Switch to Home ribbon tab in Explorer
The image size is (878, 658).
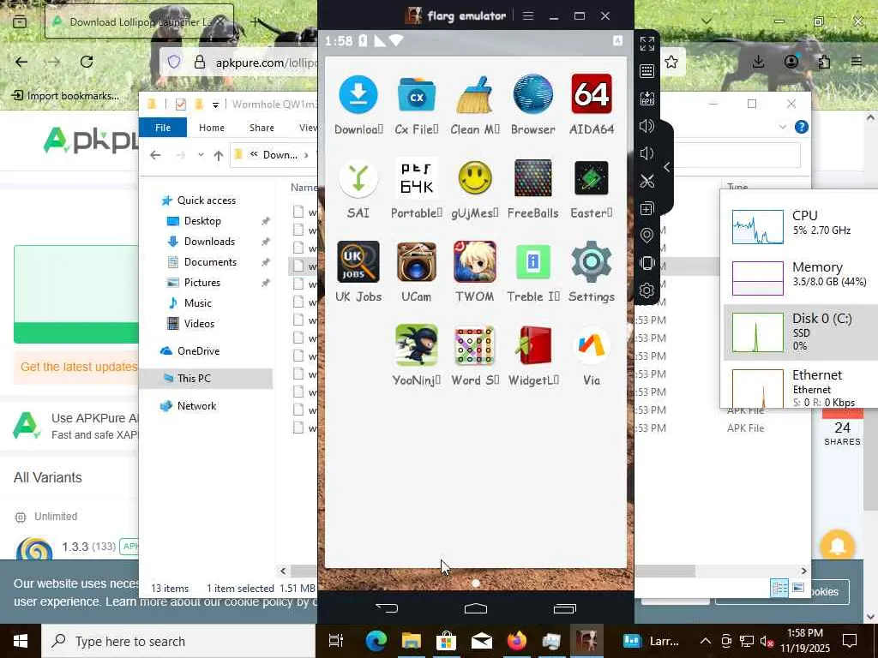(212, 128)
